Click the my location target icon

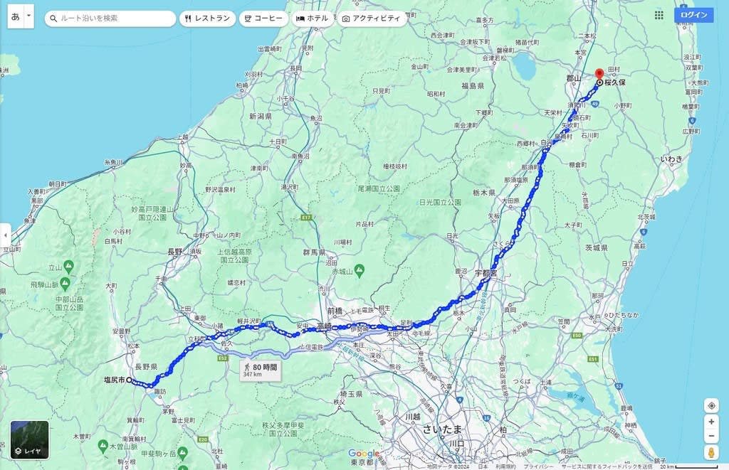711,405
